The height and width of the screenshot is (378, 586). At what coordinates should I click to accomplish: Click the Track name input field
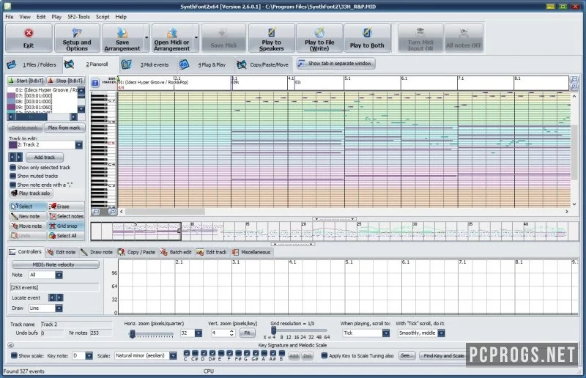coord(75,325)
